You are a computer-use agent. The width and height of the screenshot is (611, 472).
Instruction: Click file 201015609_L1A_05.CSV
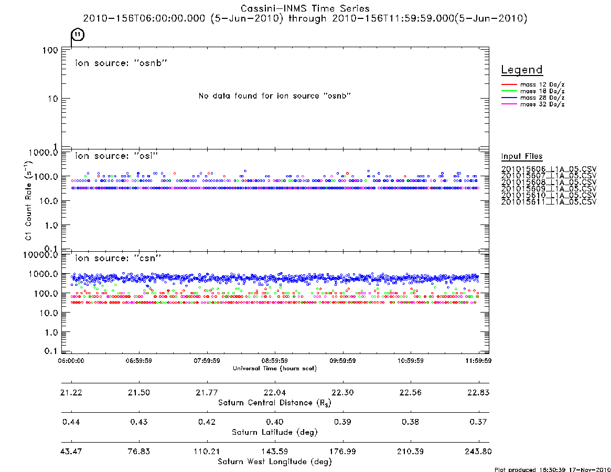pos(549,189)
